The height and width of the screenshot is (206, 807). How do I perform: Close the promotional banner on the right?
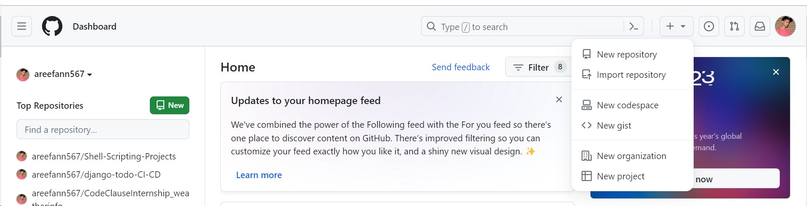pos(776,72)
